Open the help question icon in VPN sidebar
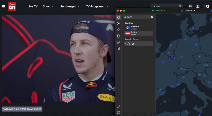The width and height of the screenshot is (212, 116). (x=118, y=106)
